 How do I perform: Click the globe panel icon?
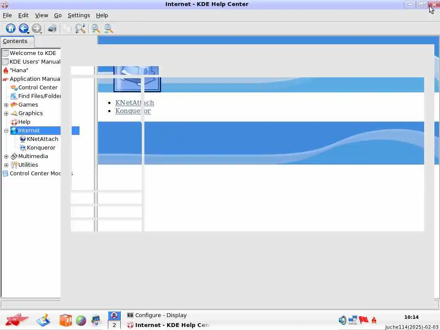81,321
